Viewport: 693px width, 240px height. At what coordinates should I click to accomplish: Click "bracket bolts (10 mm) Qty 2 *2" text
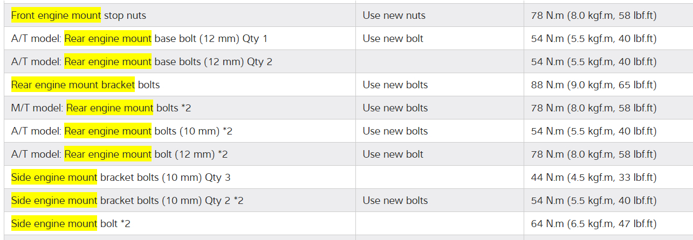(171, 201)
